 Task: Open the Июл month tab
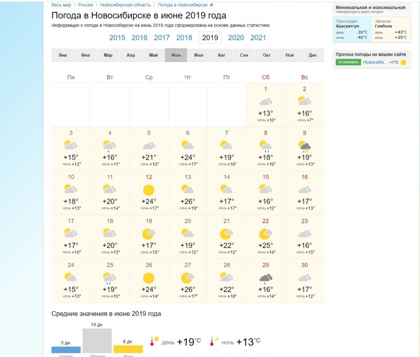pyautogui.click(x=198, y=55)
